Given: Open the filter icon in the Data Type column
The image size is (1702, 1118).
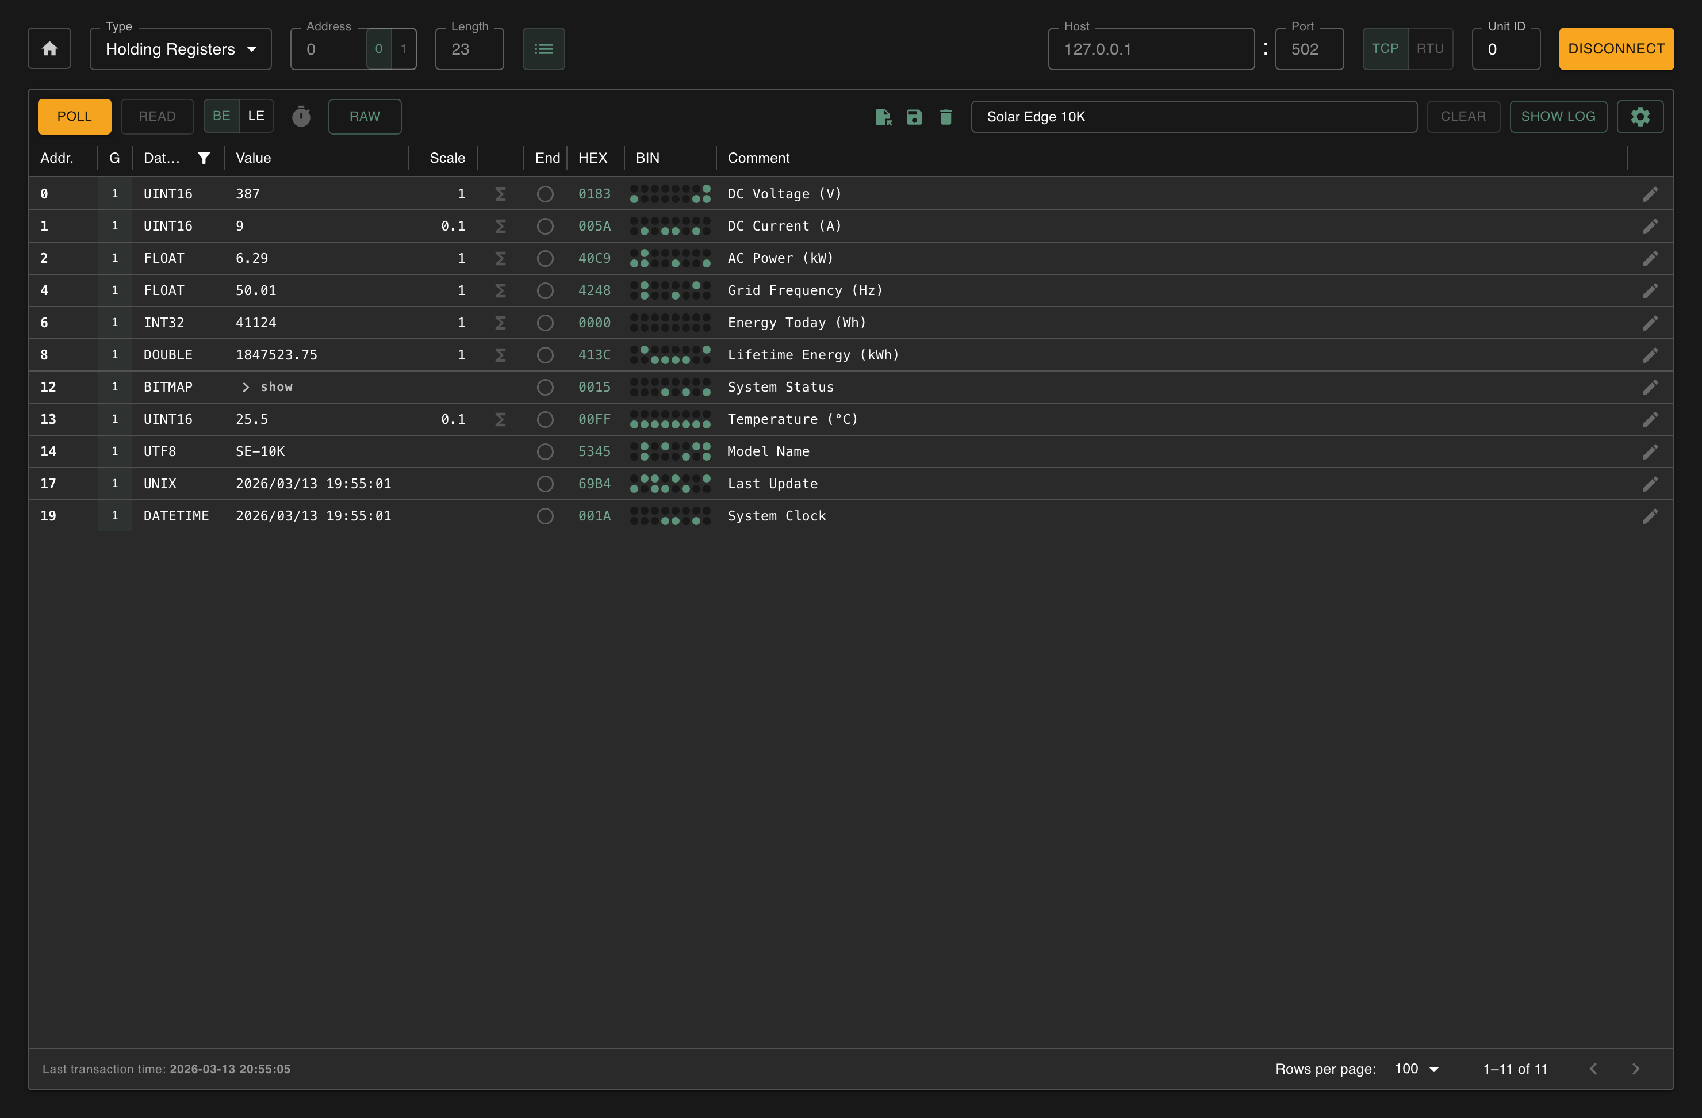Looking at the screenshot, I should point(205,158).
